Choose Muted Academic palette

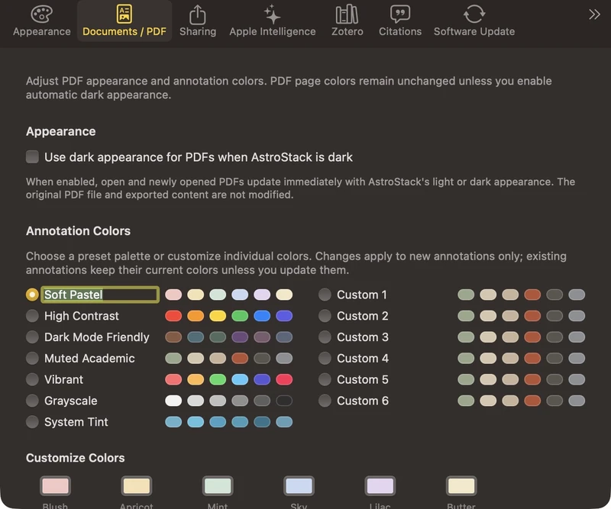(x=32, y=359)
